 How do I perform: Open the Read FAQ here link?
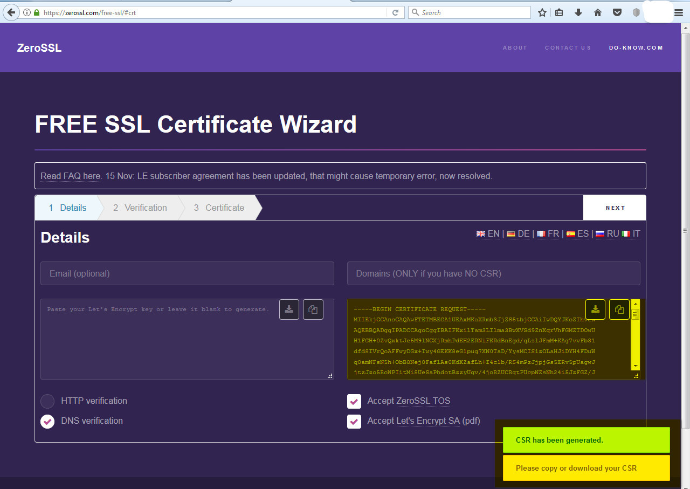click(71, 176)
